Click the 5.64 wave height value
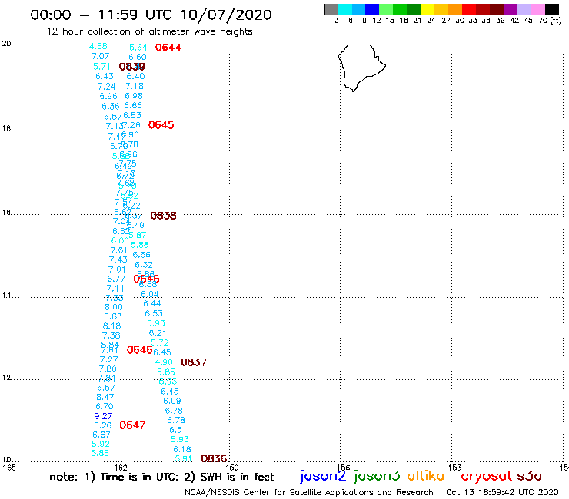569x499 pixels. click(x=138, y=48)
